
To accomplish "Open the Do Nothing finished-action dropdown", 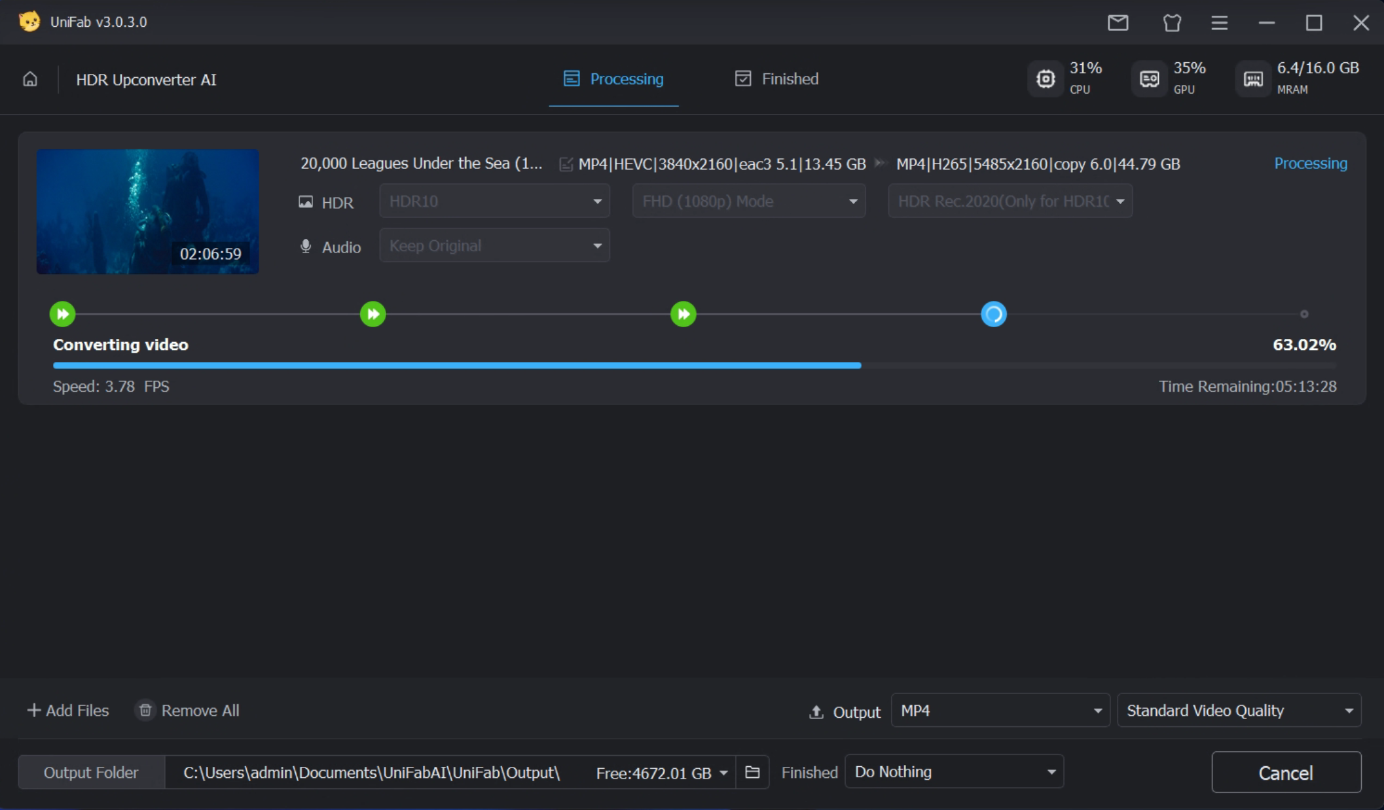I will 954,772.
